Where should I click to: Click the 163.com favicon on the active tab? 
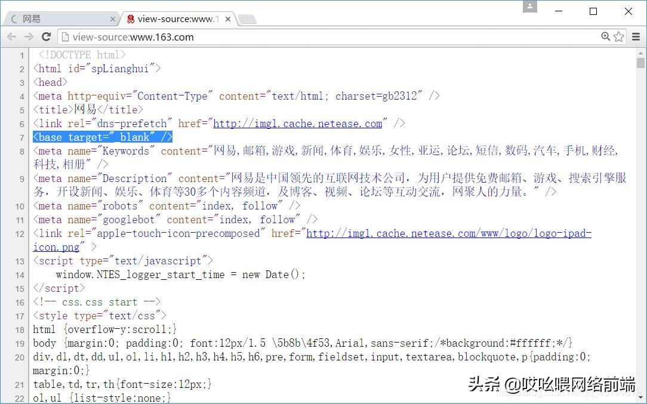click(130, 18)
